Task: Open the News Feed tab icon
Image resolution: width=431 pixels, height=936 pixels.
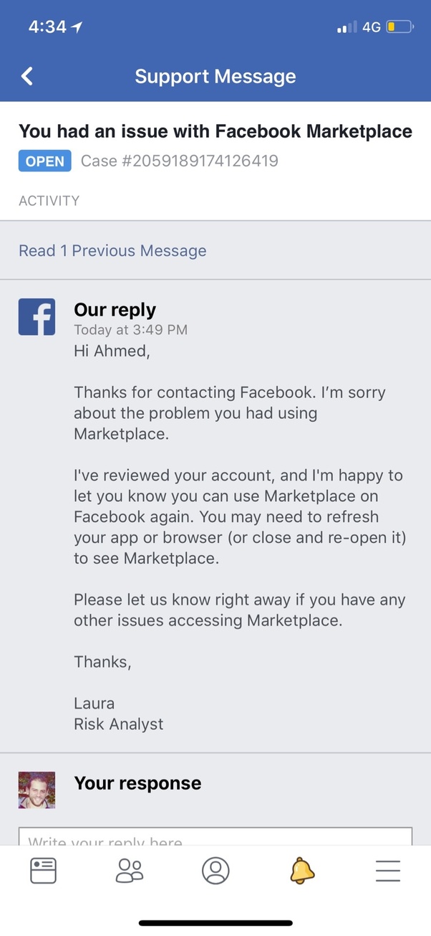Action: click(43, 871)
